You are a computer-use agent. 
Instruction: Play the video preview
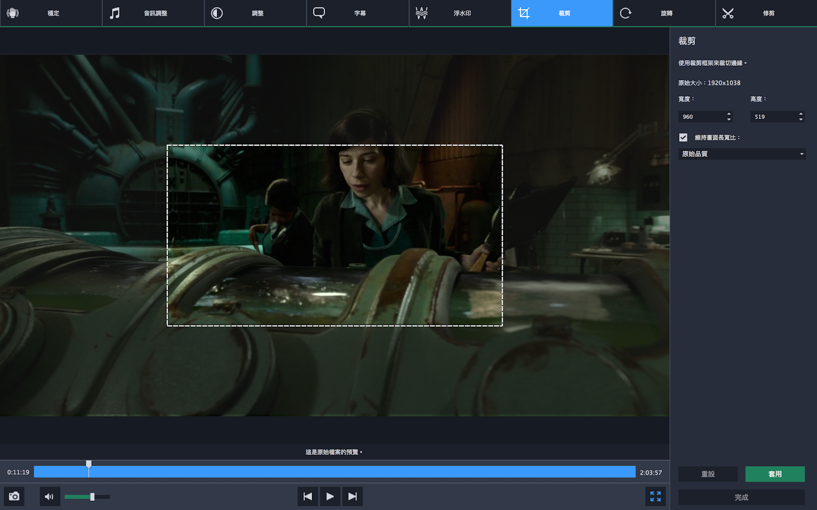pos(330,496)
